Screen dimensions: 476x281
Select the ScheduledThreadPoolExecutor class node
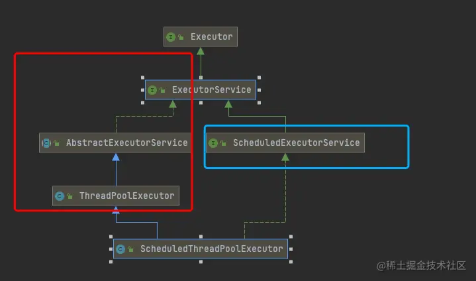click(201, 249)
